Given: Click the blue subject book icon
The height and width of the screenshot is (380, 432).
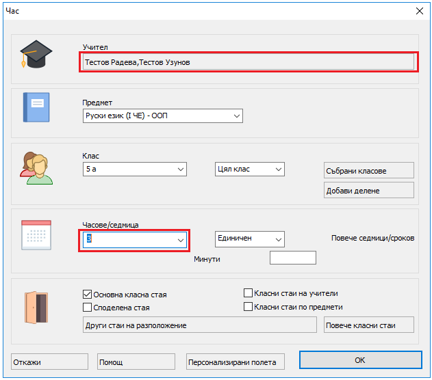Looking at the screenshot, I should 36,107.
